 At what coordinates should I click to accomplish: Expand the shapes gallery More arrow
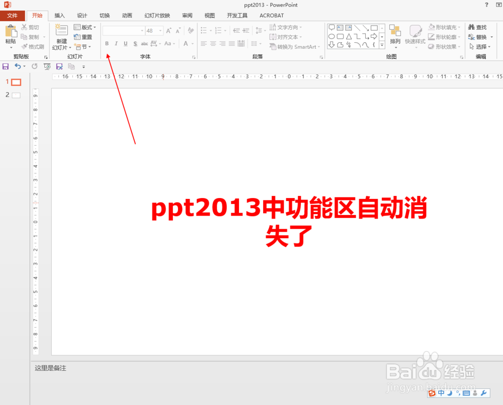coord(382,45)
